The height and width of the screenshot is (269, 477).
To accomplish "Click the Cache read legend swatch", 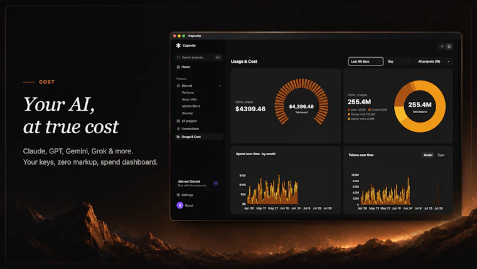I will coord(348,114).
